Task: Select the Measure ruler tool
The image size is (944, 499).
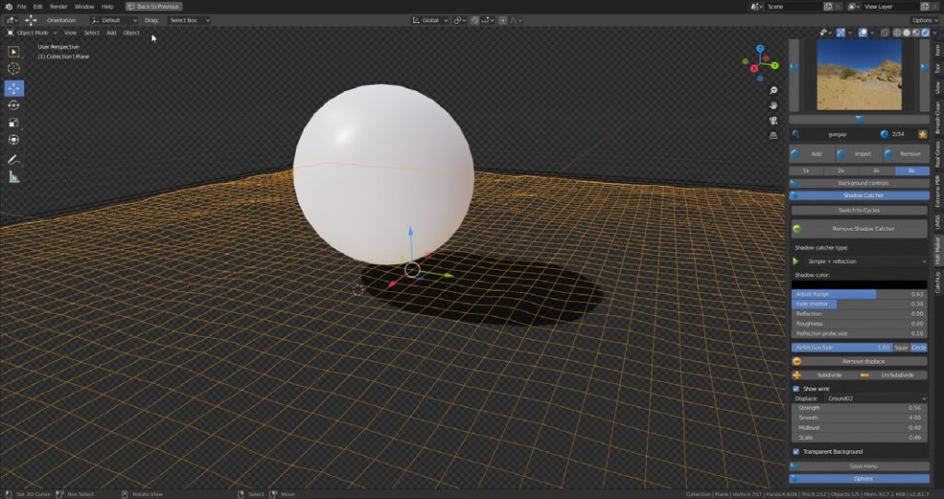Action: click(13, 177)
